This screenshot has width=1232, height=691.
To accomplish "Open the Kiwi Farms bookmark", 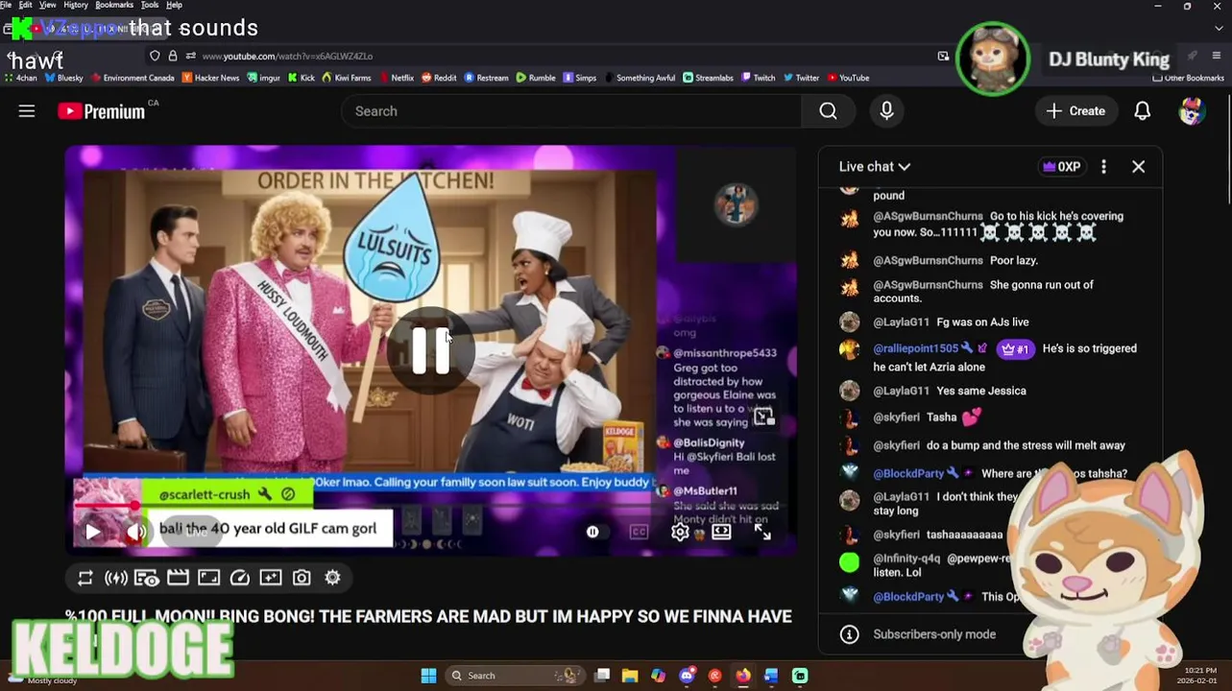I will click(346, 78).
